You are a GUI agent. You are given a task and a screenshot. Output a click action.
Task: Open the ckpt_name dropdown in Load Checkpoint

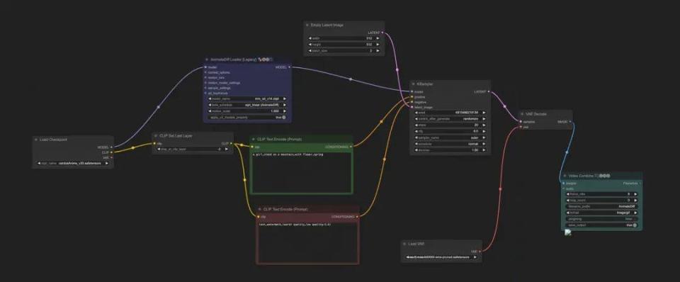pyautogui.click(x=73, y=163)
